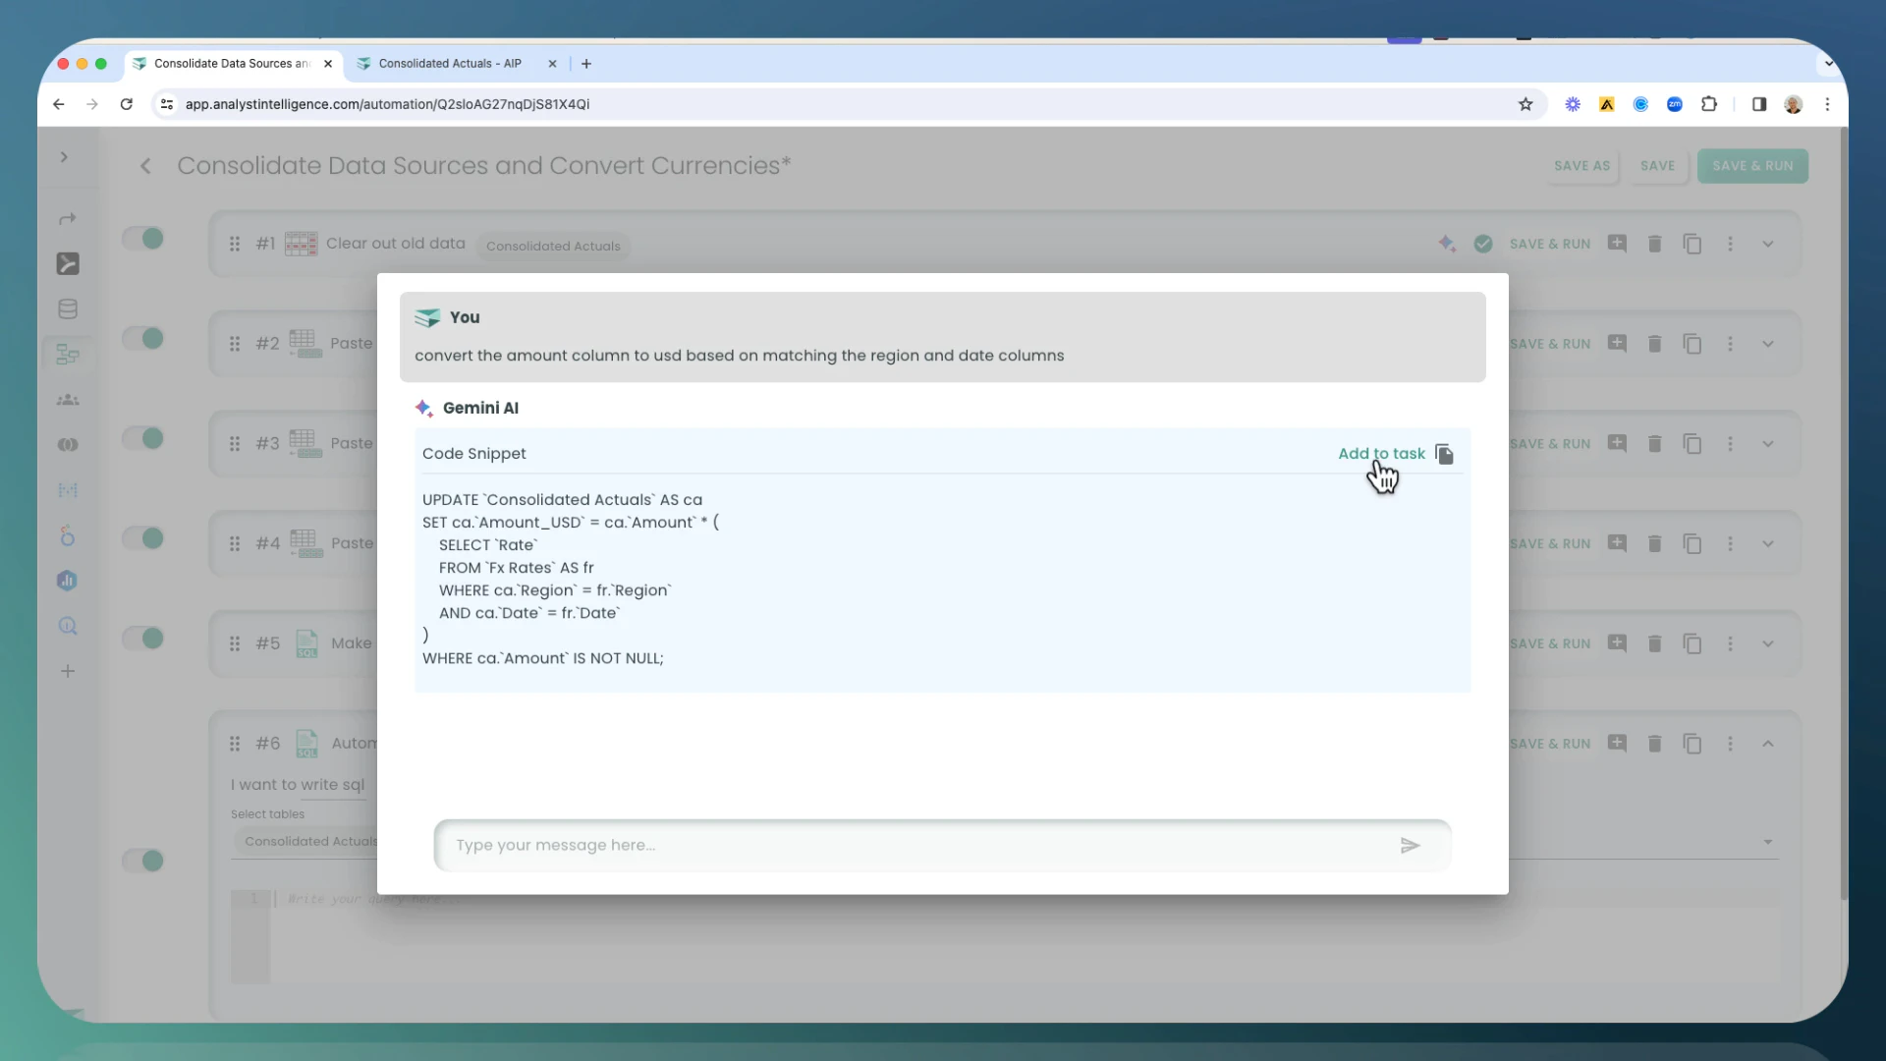
Task: Click the plus icon at the sidebar bottom
Action: pyautogui.click(x=68, y=671)
